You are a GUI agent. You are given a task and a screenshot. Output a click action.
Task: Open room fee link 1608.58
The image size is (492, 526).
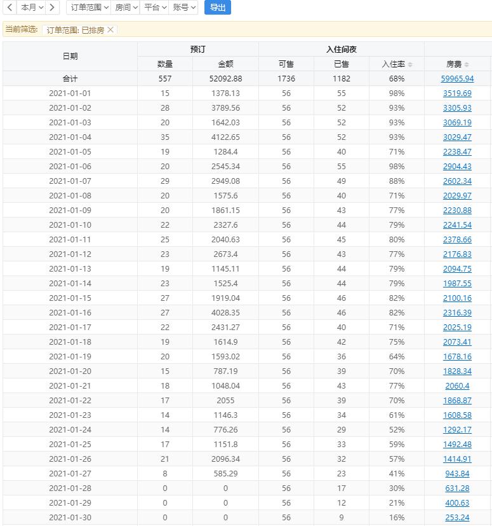(x=457, y=415)
